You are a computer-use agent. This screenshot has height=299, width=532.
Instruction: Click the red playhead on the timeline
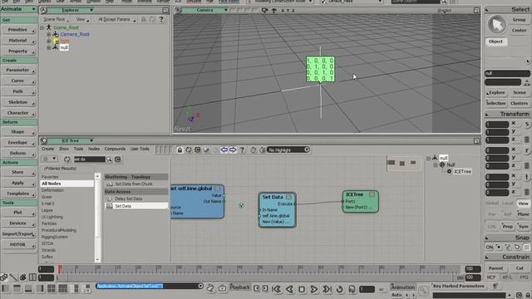(x=60, y=269)
